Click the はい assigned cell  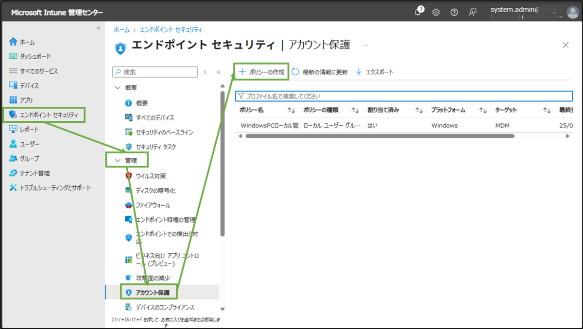pyautogui.click(x=373, y=126)
